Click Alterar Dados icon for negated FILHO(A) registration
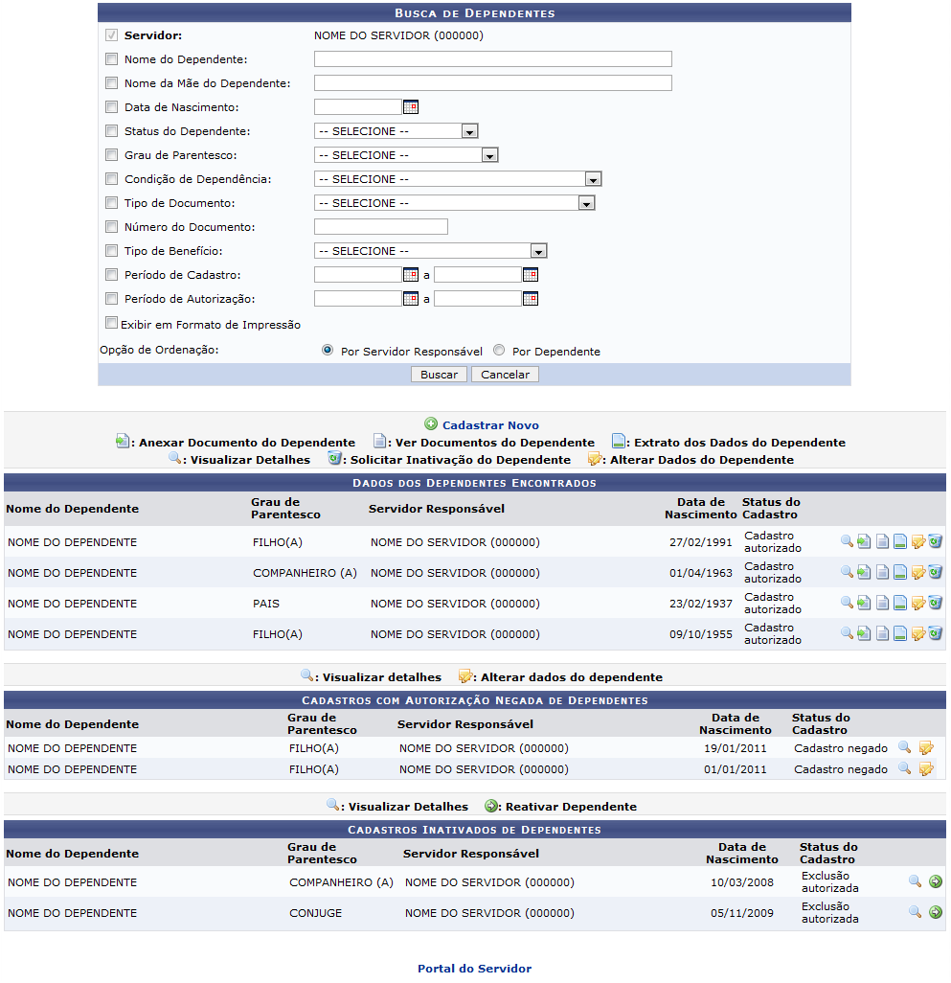The height and width of the screenshot is (983, 951). [x=925, y=748]
